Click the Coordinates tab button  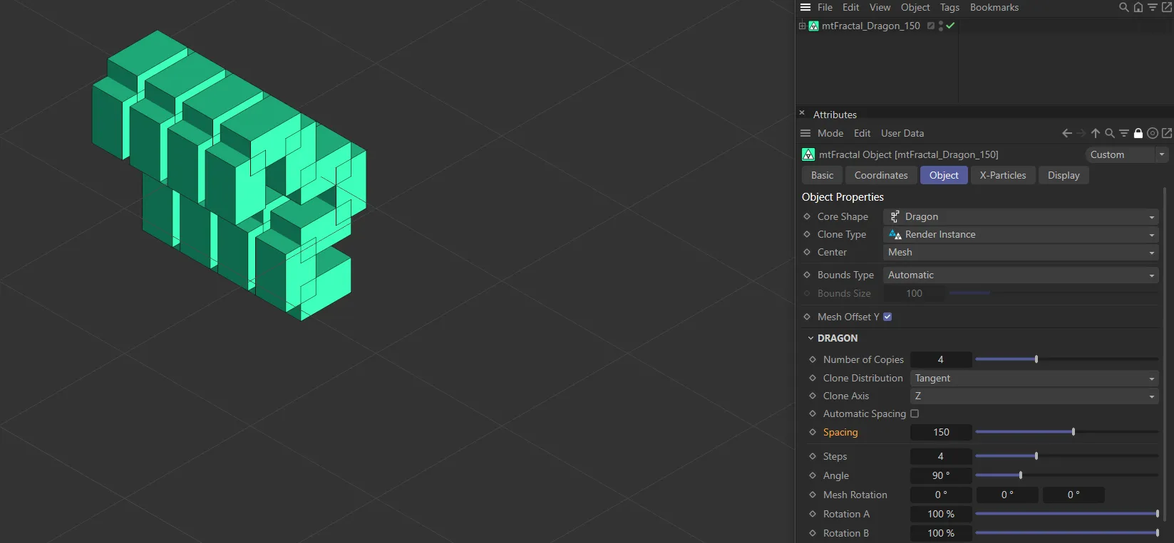click(x=881, y=175)
